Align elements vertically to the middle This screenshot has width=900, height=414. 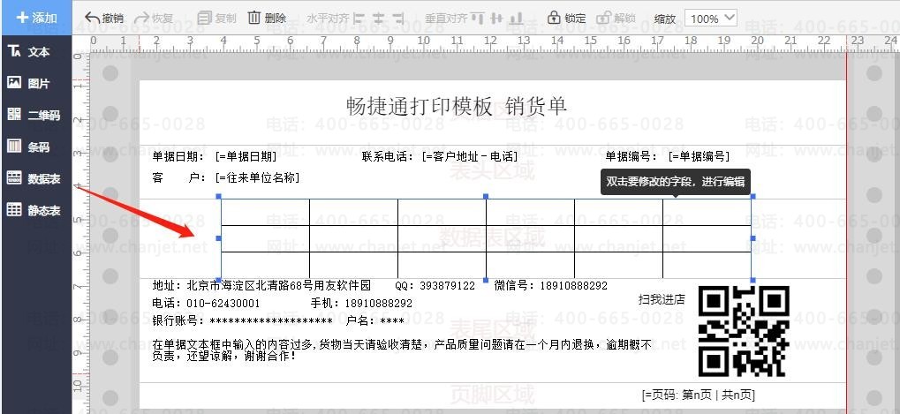click(497, 19)
